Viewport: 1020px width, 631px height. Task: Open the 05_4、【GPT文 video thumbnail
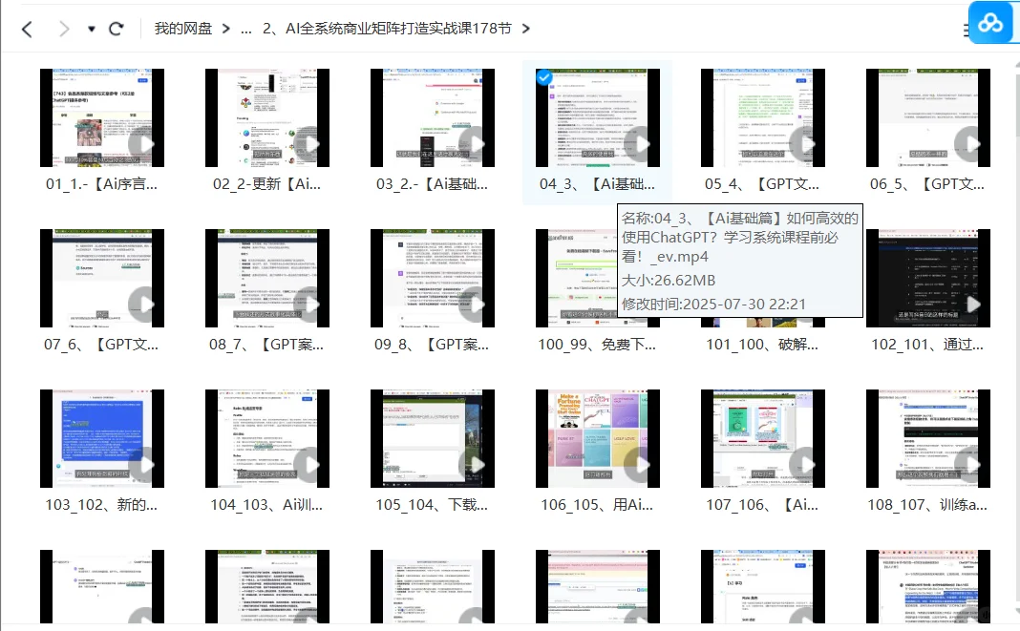point(763,117)
